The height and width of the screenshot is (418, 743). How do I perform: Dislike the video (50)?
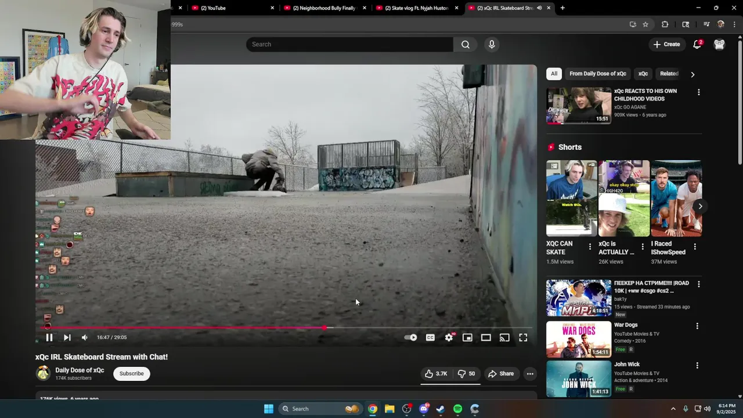(x=466, y=374)
